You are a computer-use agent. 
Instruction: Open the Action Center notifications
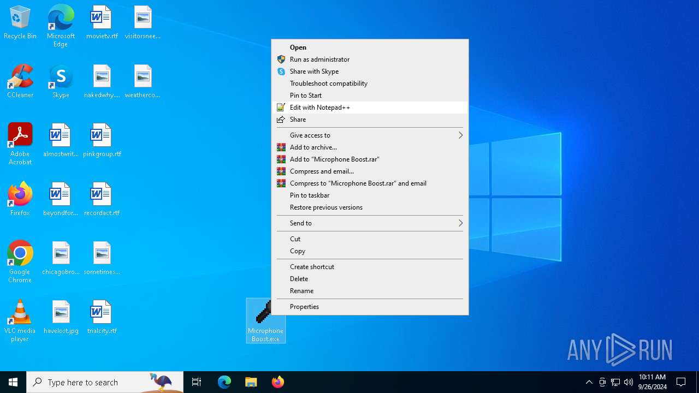tap(681, 382)
